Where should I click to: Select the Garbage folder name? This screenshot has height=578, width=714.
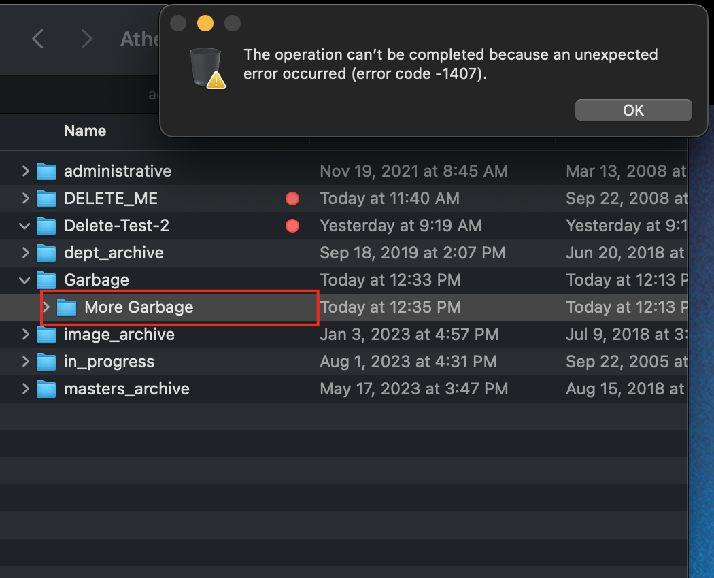(97, 280)
